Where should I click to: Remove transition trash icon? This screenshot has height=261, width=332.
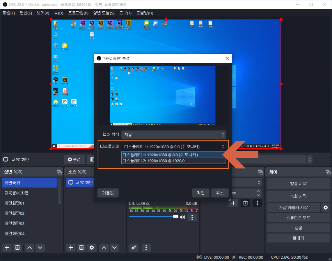coord(245,203)
